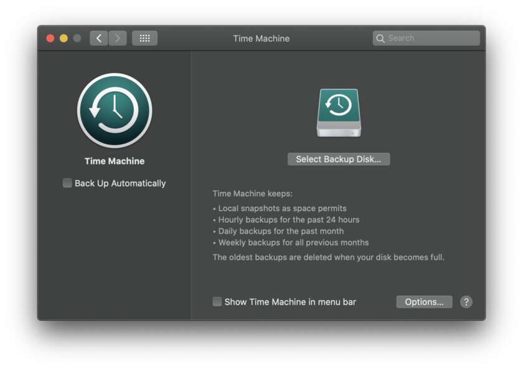Click Select Backup Disk…

[339, 159]
